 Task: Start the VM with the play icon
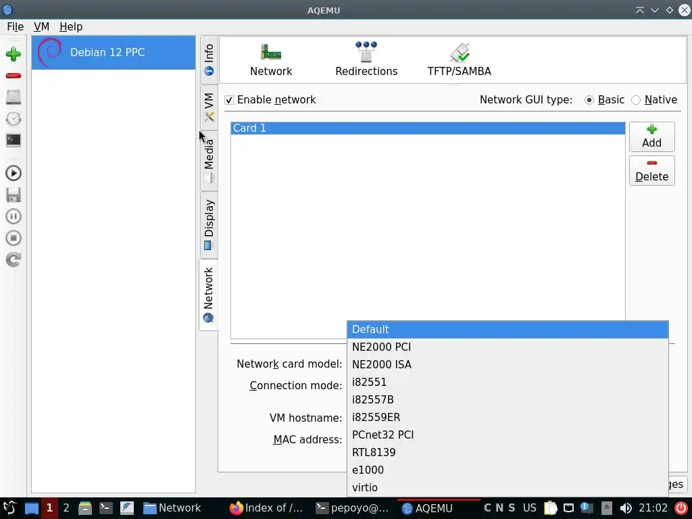click(14, 173)
